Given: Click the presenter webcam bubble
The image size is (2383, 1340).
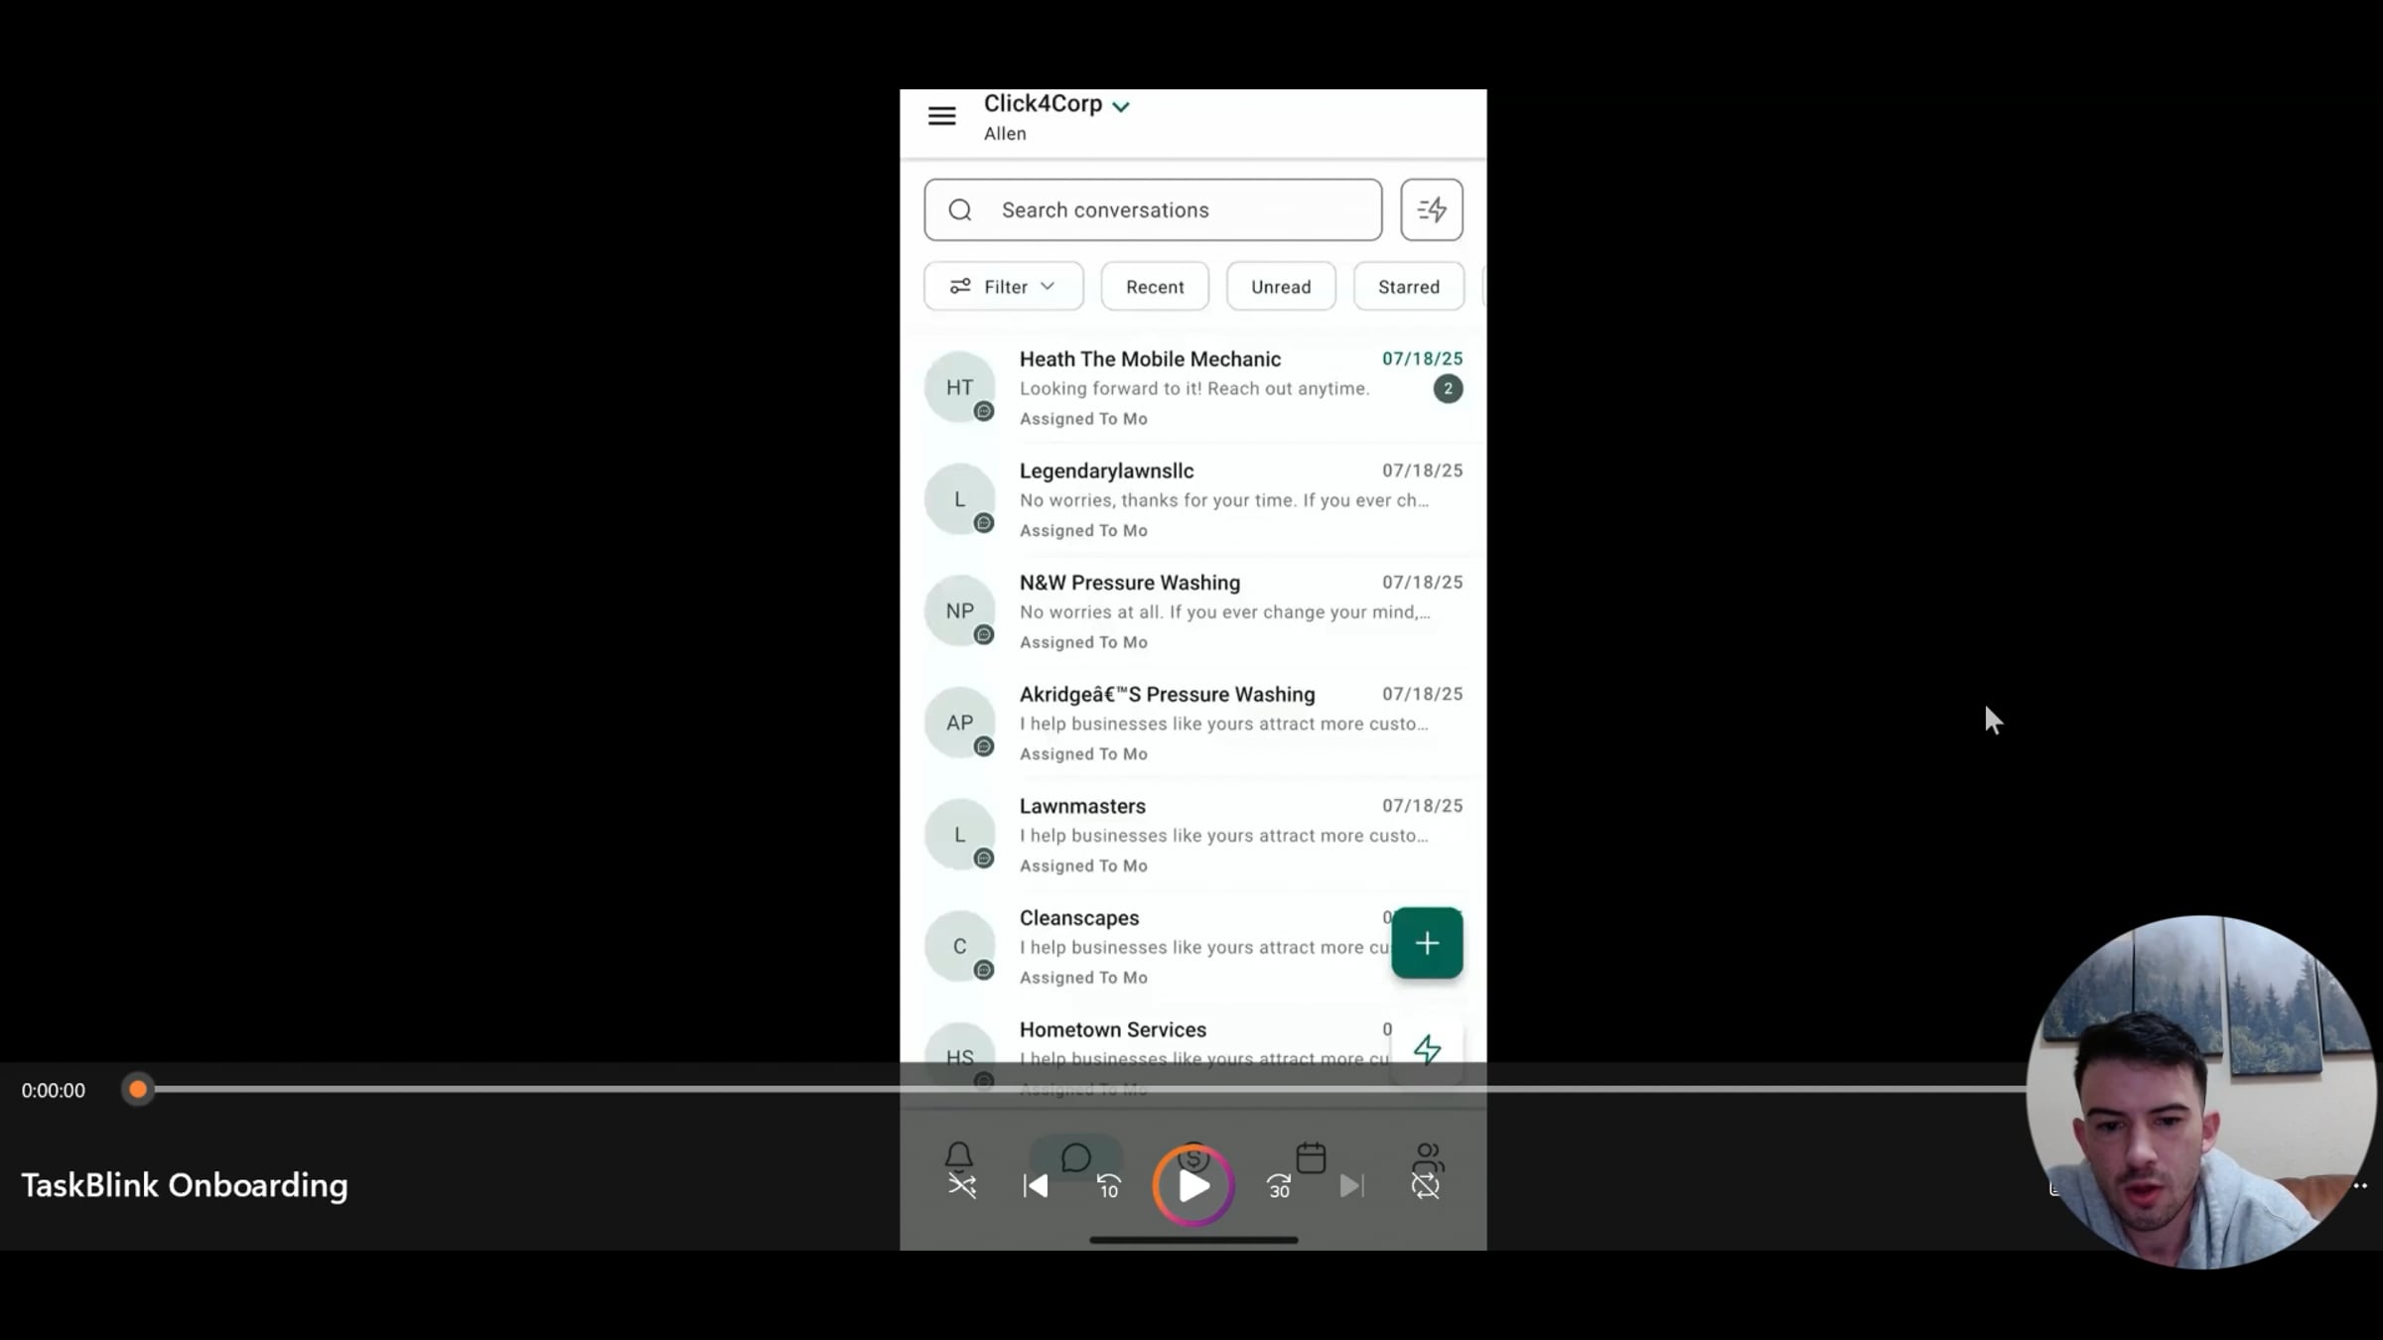Looking at the screenshot, I should [2200, 1092].
